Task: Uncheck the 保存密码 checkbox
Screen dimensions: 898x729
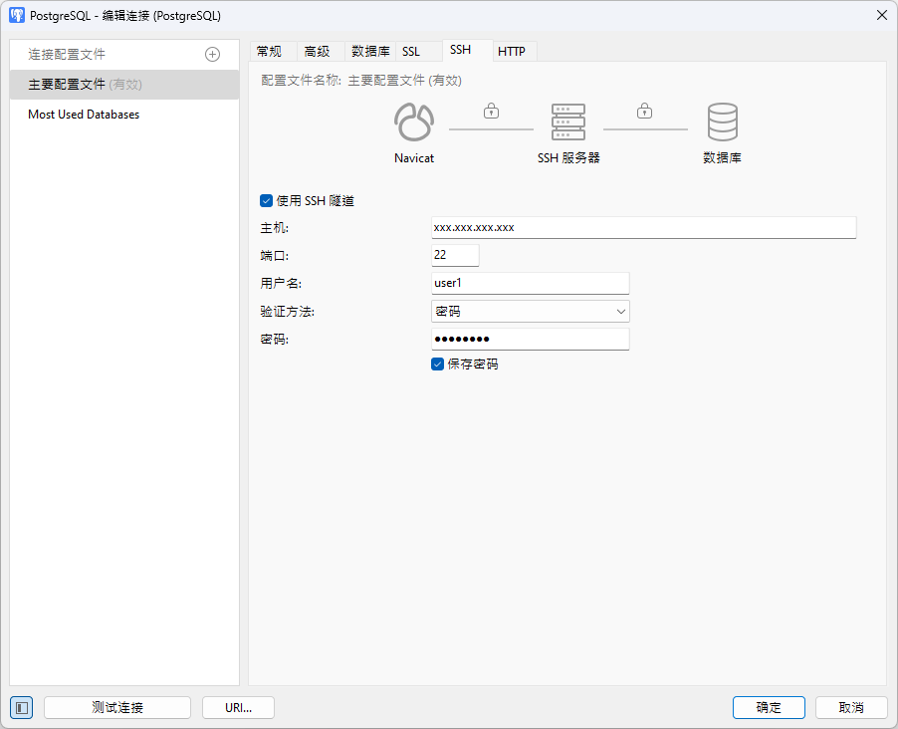Action: coord(437,364)
